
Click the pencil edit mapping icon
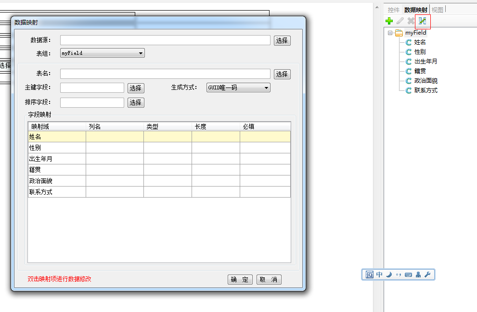(x=400, y=21)
